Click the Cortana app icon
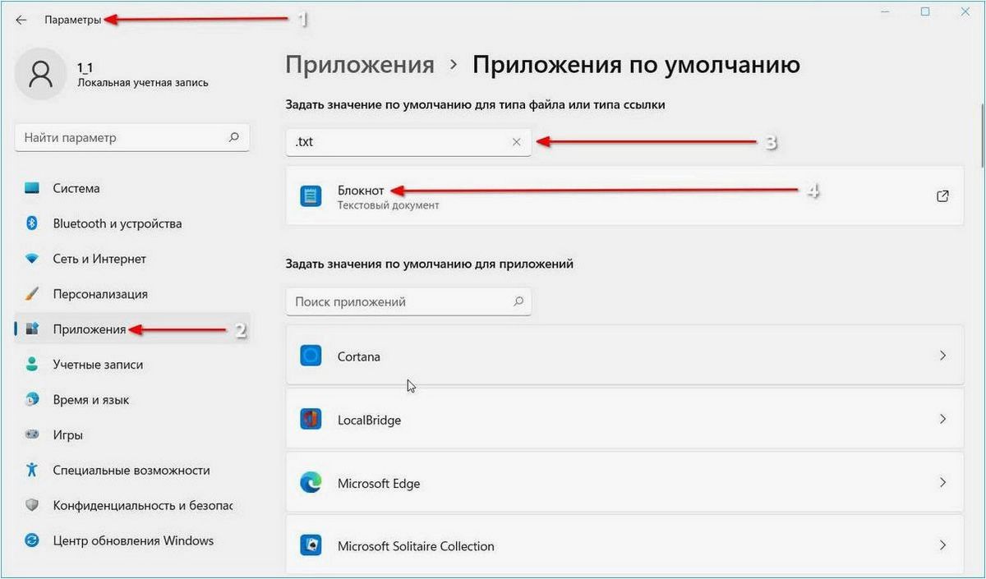 click(311, 356)
